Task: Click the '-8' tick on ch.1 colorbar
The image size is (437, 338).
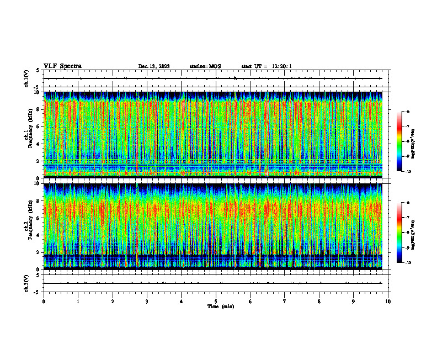Action: pyautogui.click(x=407, y=141)
